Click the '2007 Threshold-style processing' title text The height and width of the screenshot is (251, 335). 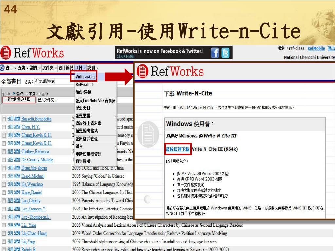[x=144, y=242]
